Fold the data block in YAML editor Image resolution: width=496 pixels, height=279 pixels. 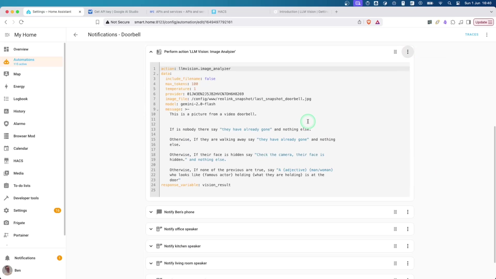pyautogui.click(x=158, y=74)
